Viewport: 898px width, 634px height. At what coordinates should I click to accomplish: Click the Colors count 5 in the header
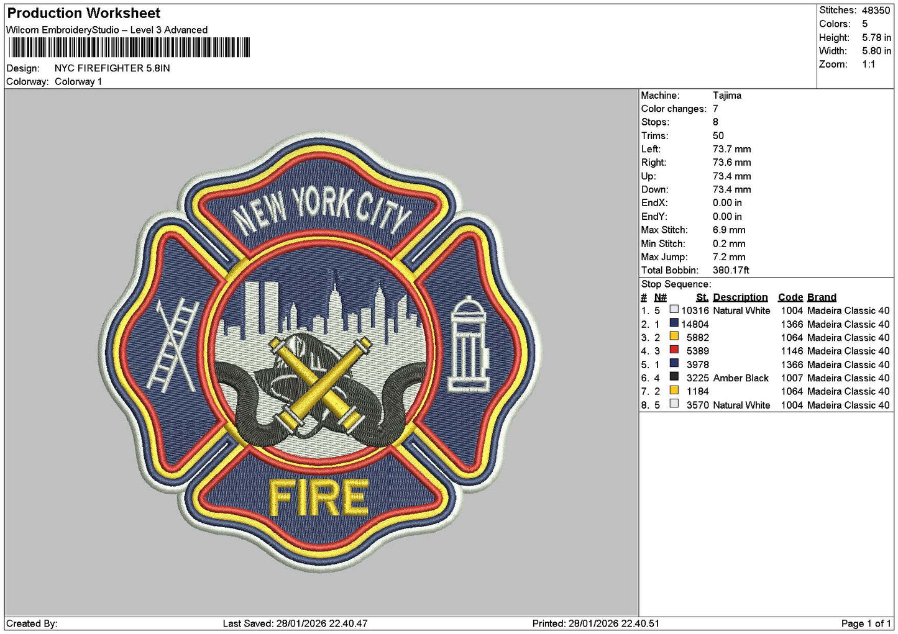tap(864, 24)
